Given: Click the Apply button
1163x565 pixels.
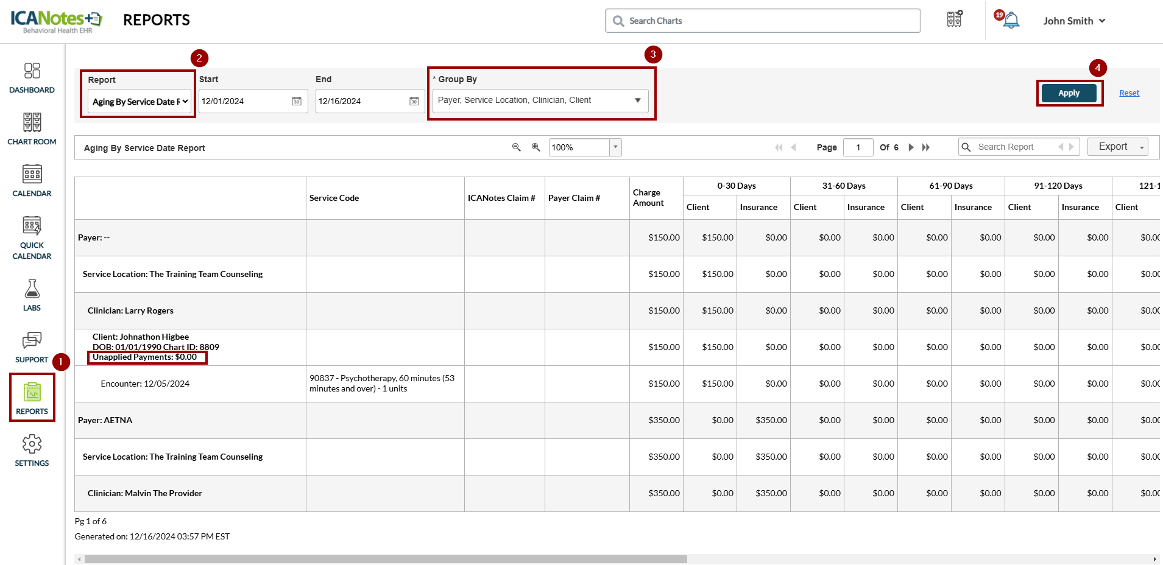Looking at the screenshot, I should [x=1069, y=93].
